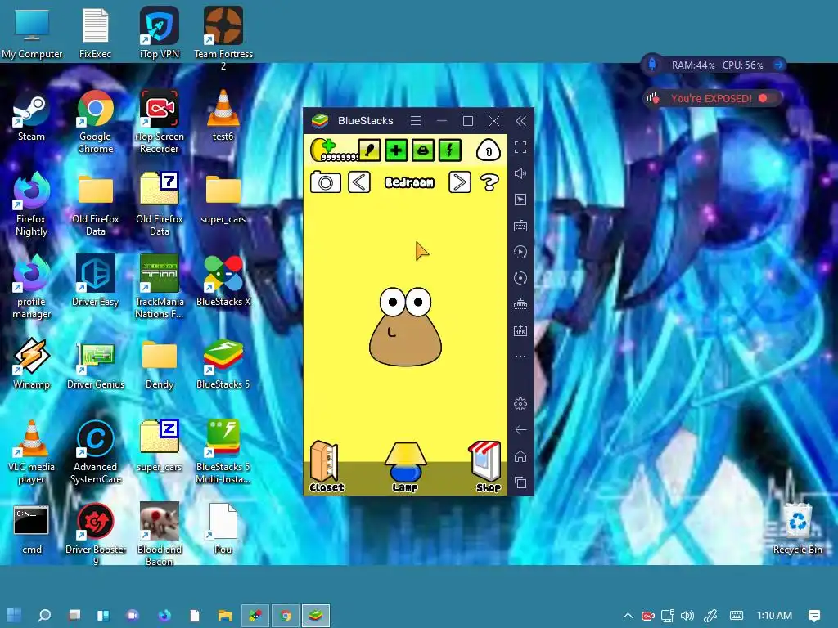Click the rocket boost icon in widget
The width and height of the screenshot is (838, 628).
(652, 65)
